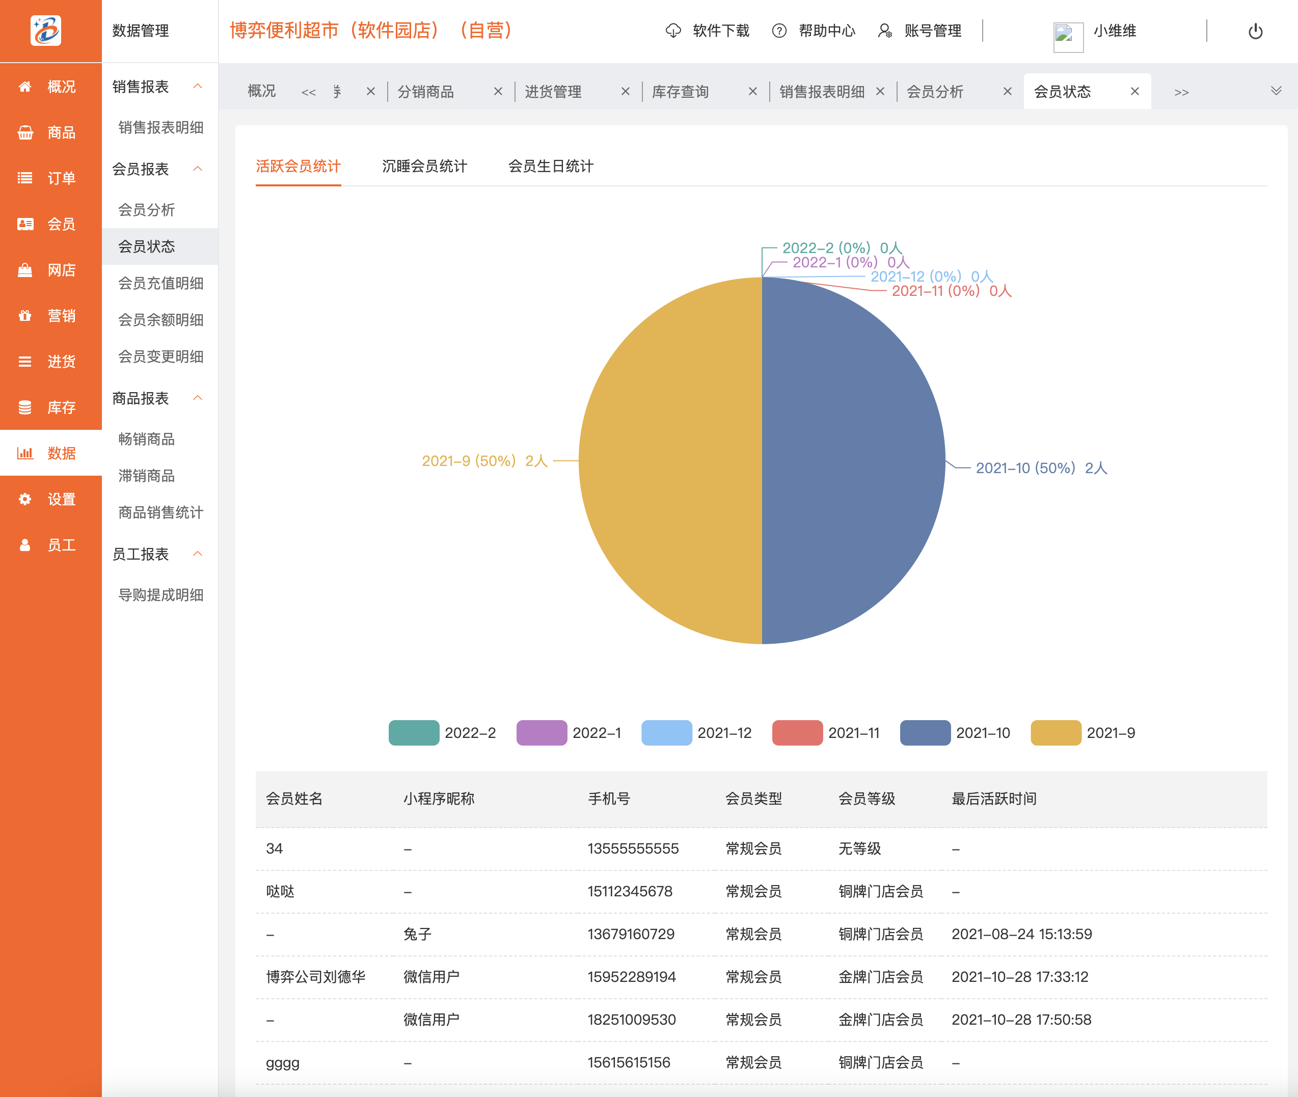Open the tab list dropdown chevron
1298x1097 pixels.
(1276, 92)
